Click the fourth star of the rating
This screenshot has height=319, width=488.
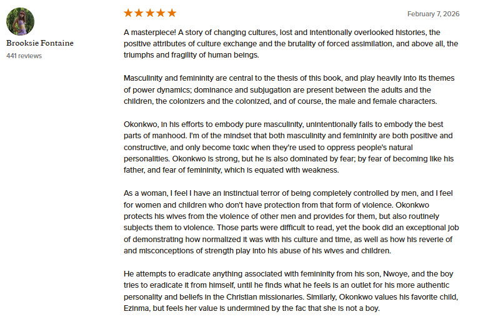pos(161,13)
